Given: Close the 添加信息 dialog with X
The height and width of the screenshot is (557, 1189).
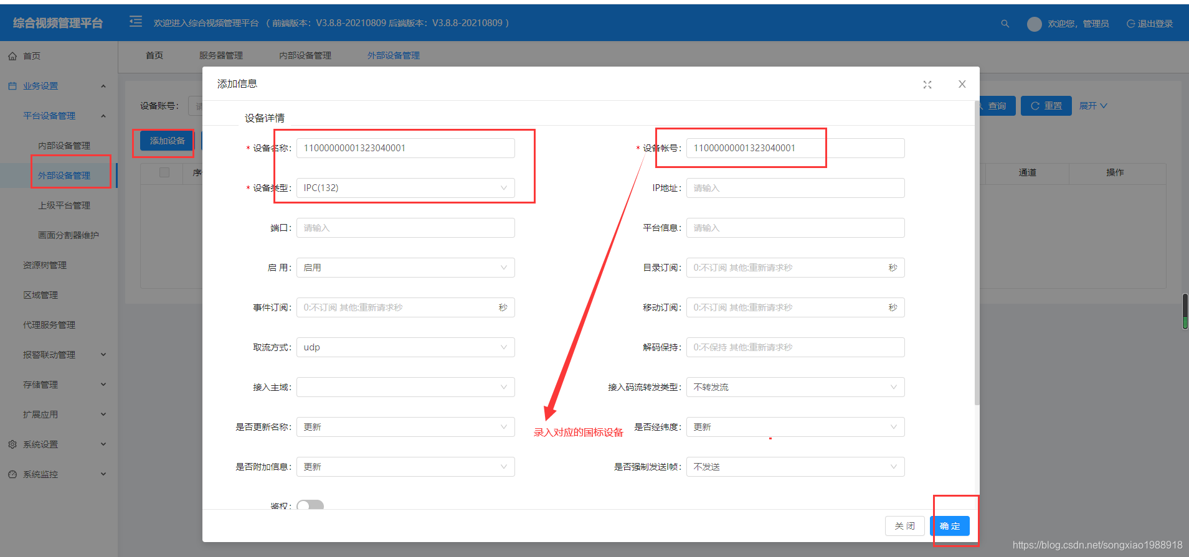Looking at the screenshot, I should (962, 84).
